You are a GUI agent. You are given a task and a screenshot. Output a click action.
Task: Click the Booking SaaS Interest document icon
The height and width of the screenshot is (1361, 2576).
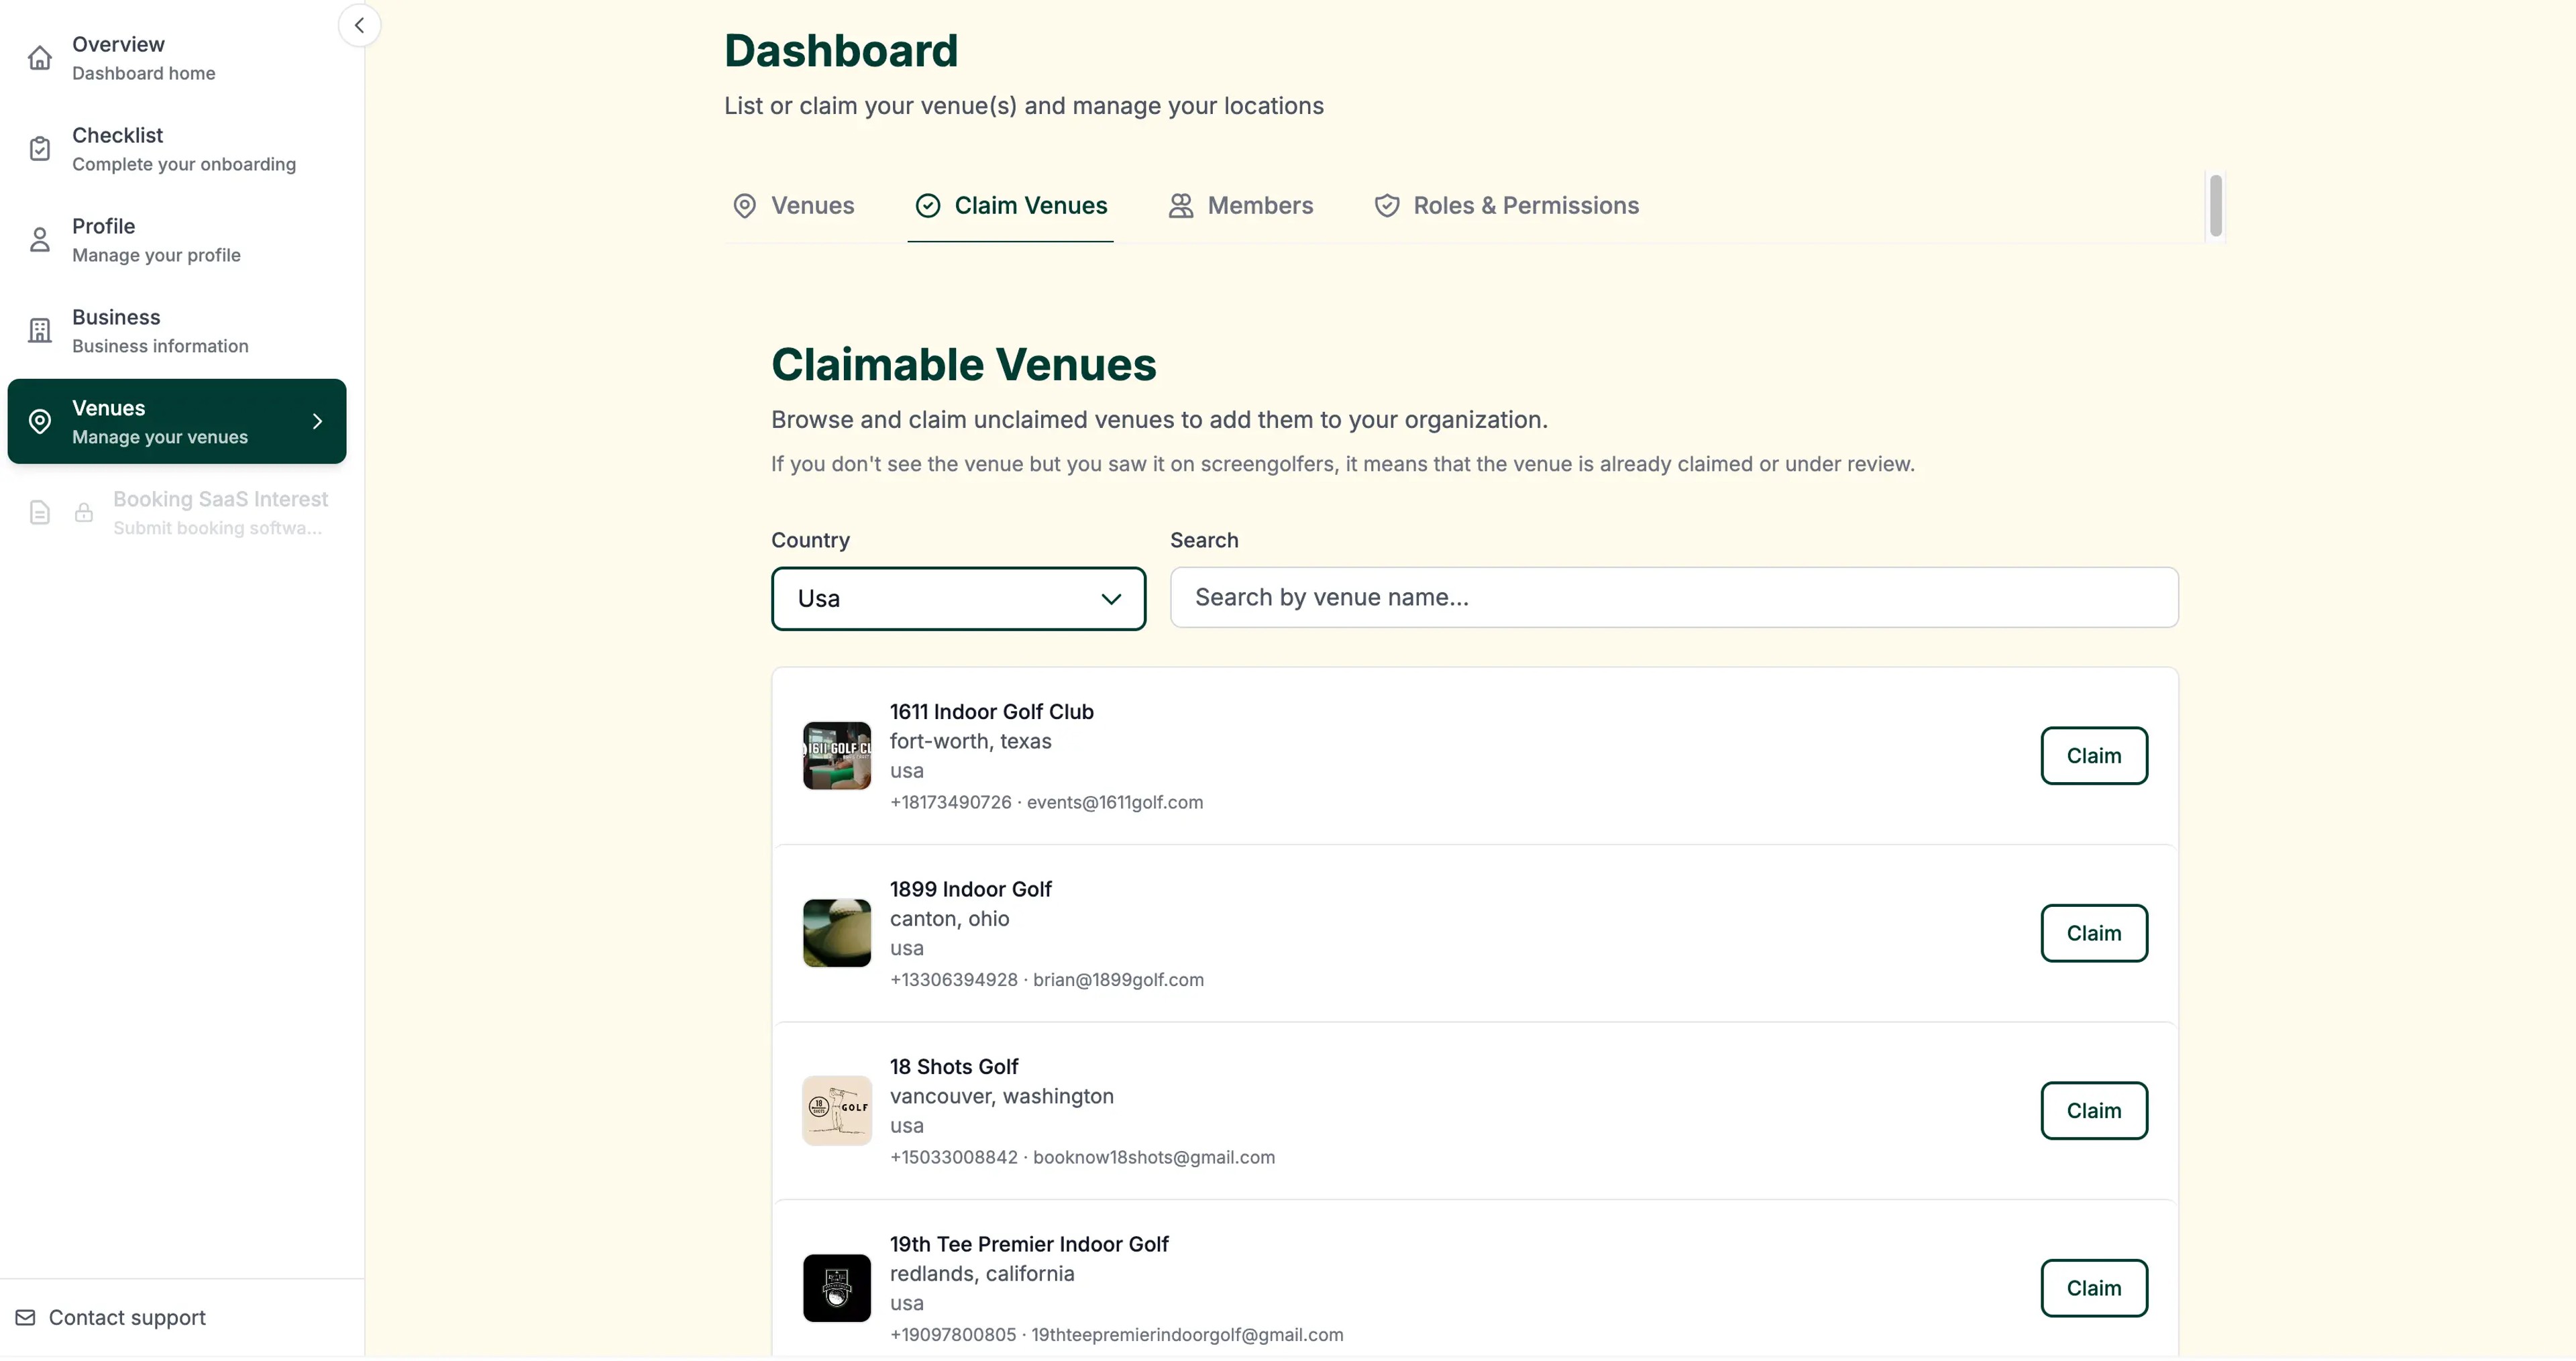click(x=39, y=512)
